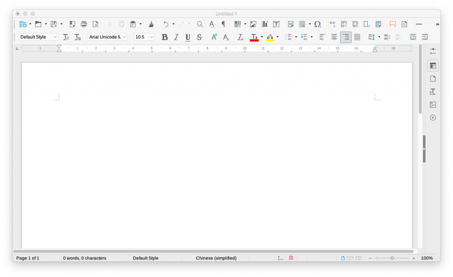Set line spacing
This screenshot has width=453, height=277.
point(372,37)
